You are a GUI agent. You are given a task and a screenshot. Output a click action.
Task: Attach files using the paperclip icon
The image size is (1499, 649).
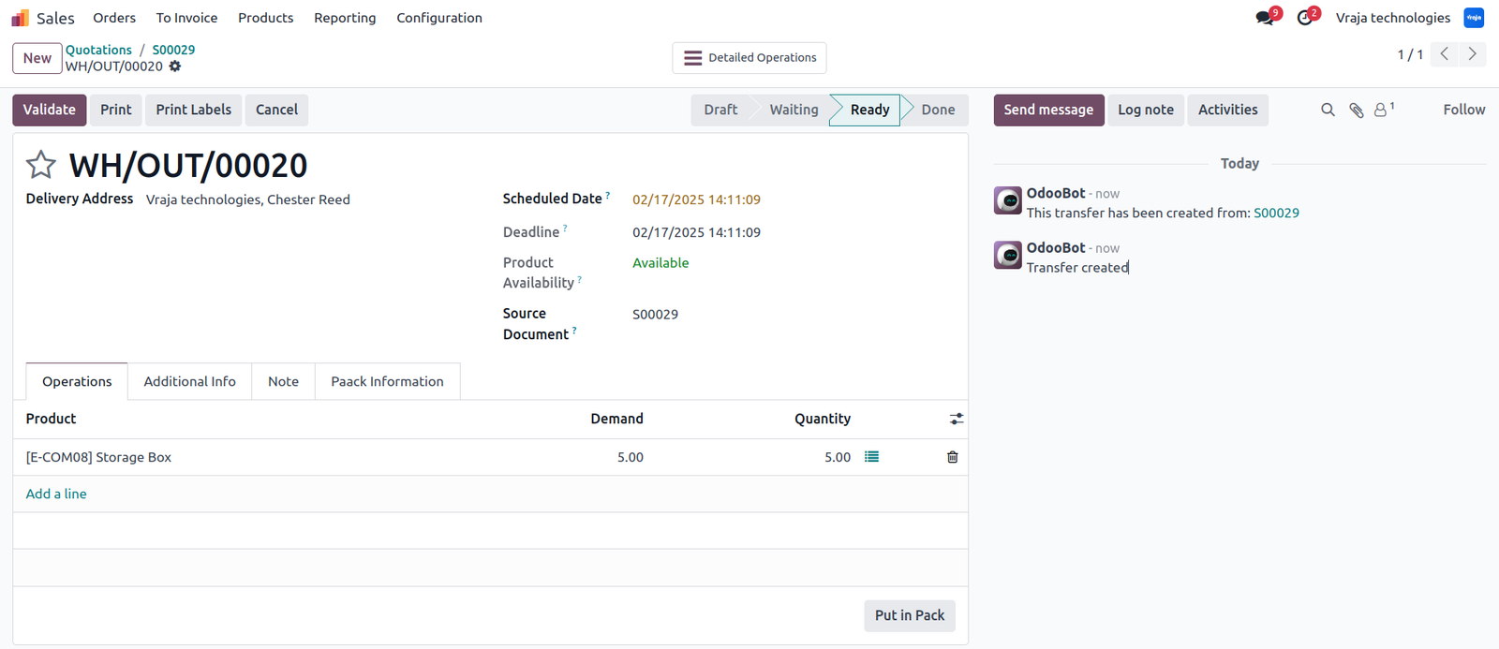1356,110
